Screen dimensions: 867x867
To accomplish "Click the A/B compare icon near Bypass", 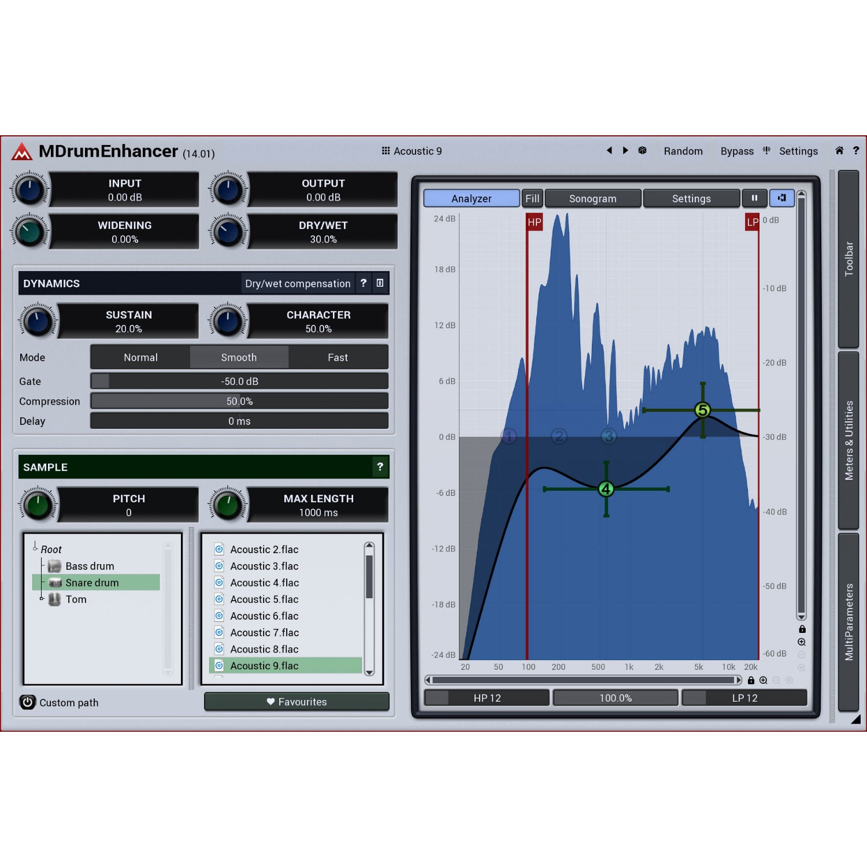I will point(766,150).
